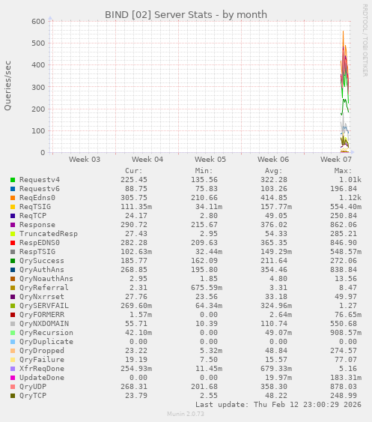
Task: Click the Week 03 axis label
Action: click(85, 160)
